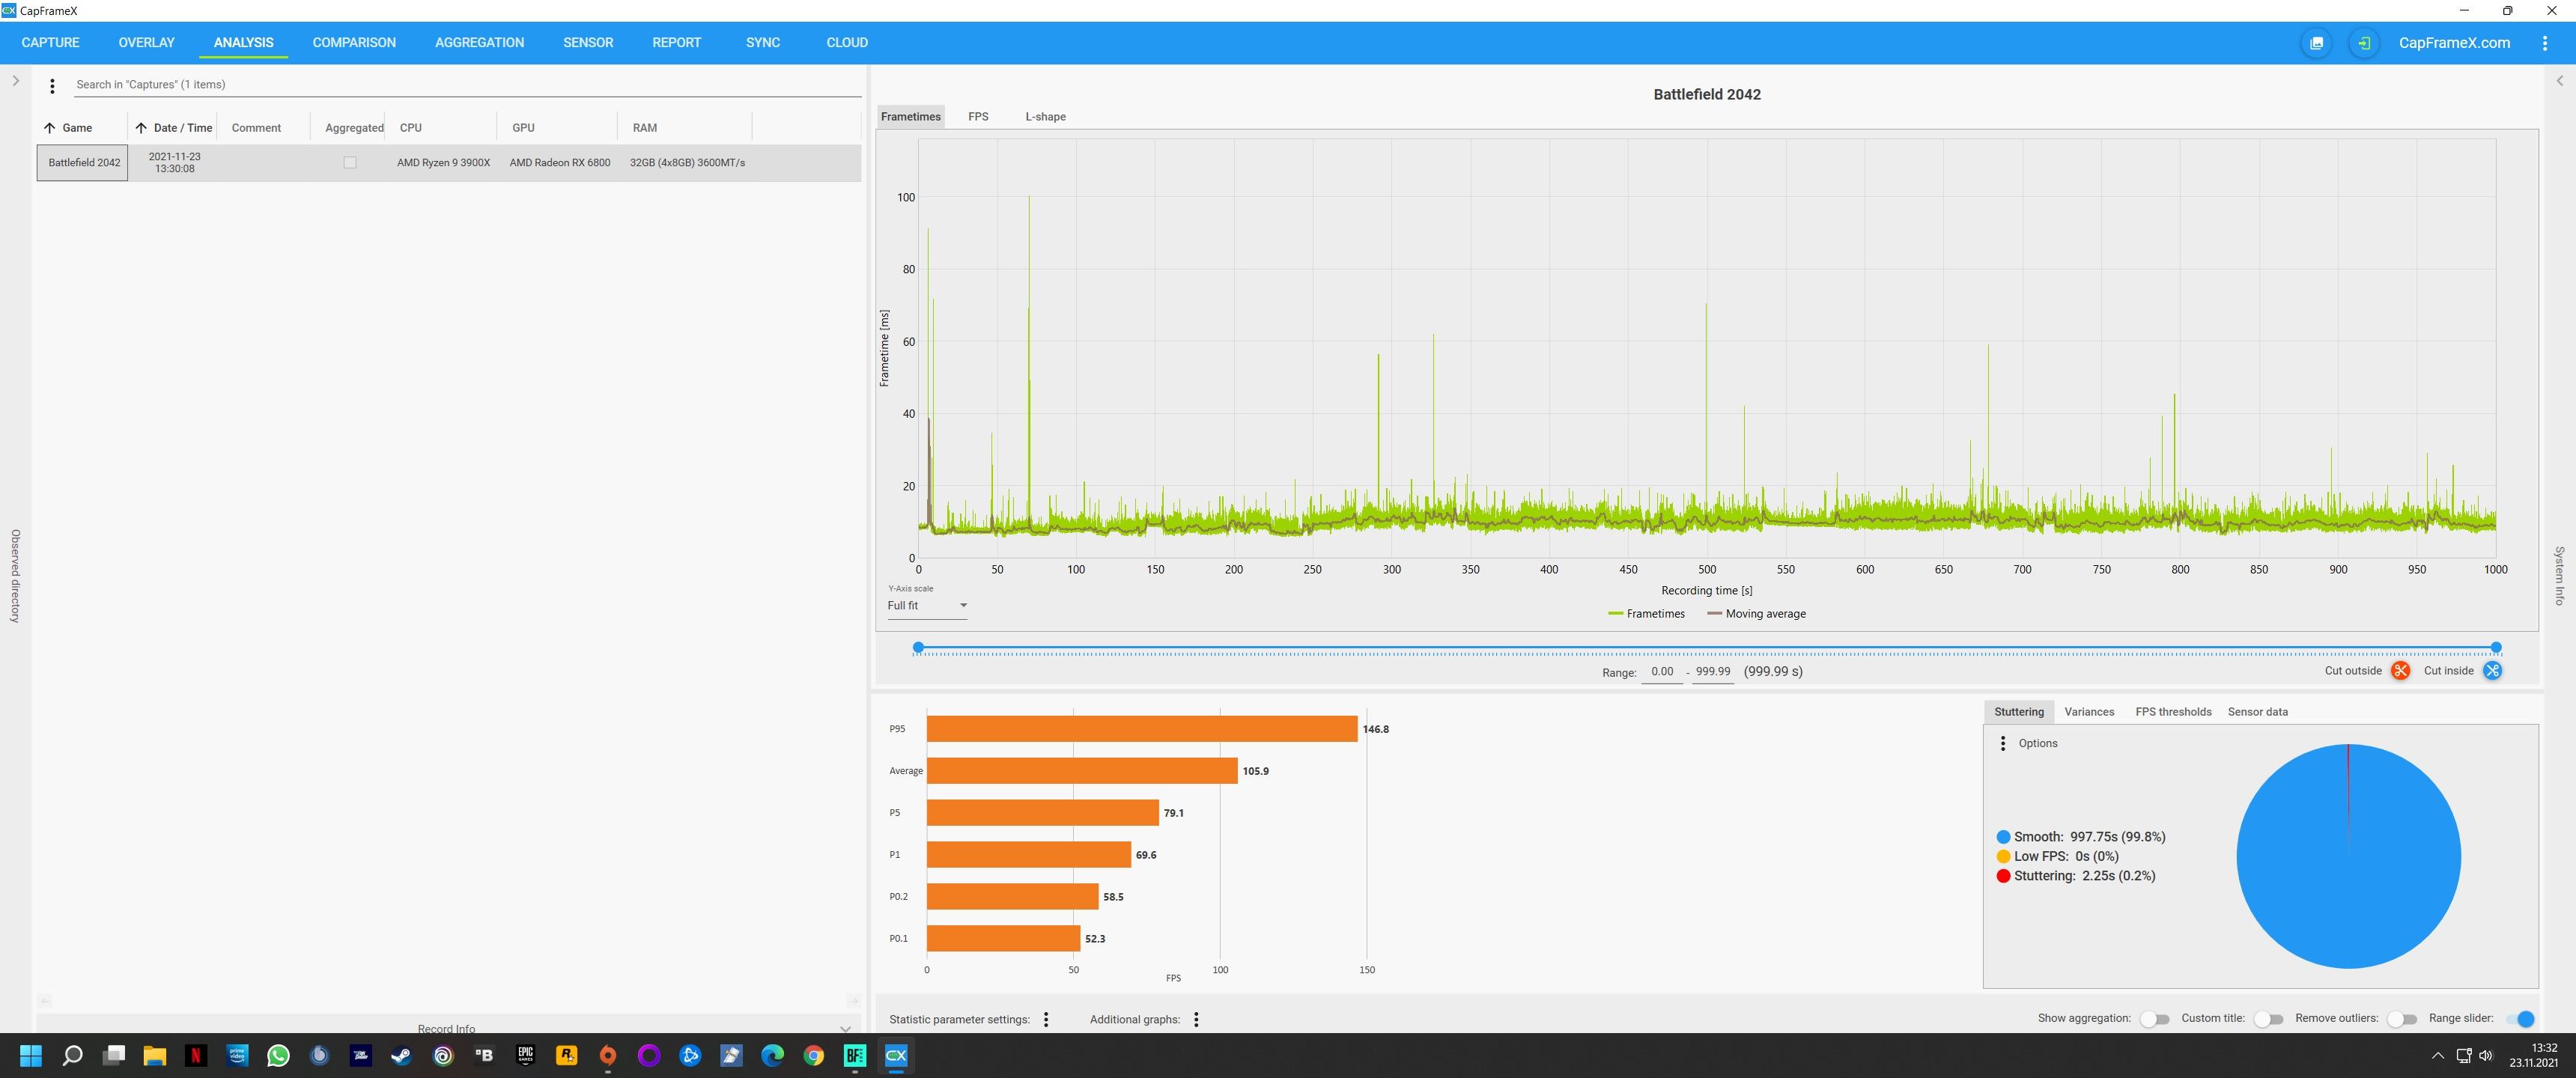Toggle Show aggregation switch
Viewport: 2576px width, 1078px height.
(2155, 1019)
